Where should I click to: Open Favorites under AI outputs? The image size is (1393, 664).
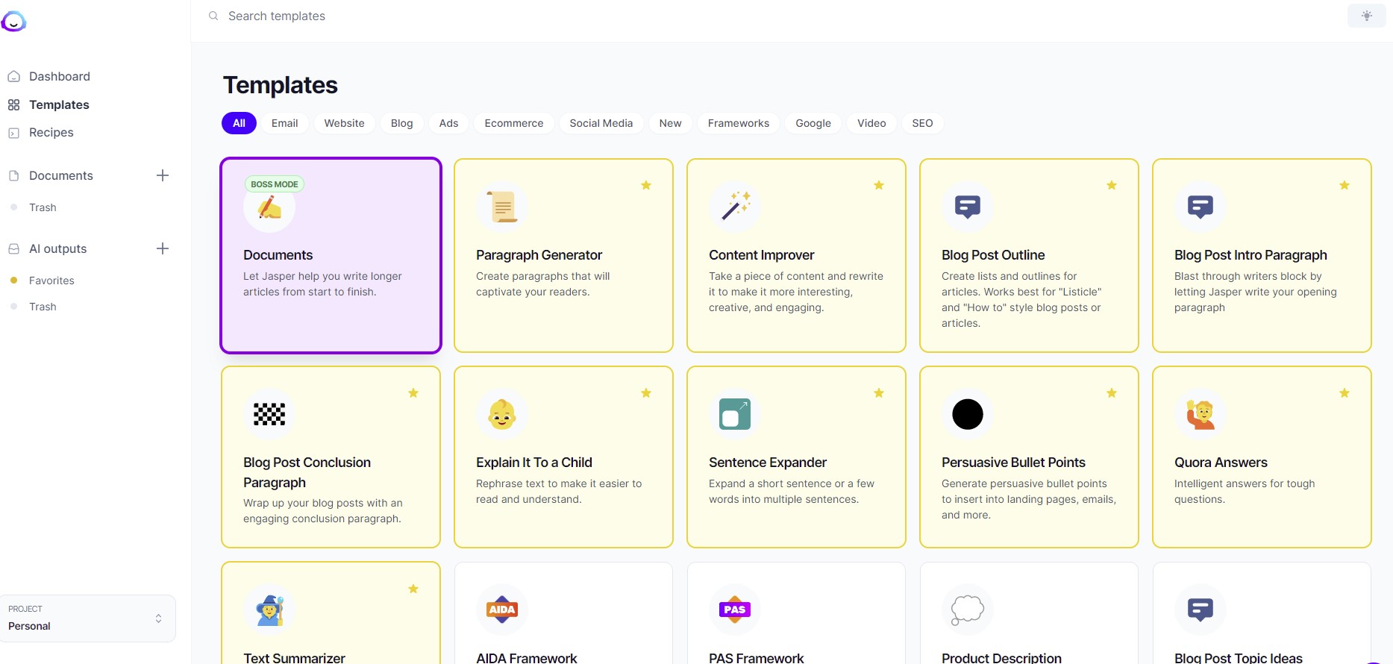click(x=51, y=281)
